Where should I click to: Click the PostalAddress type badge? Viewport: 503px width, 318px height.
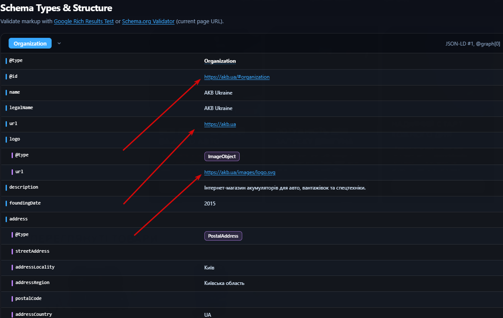[223, 235]
